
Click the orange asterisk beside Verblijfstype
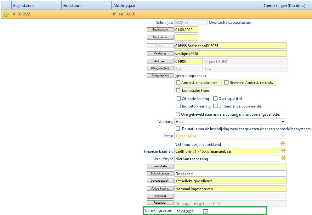tap(284, 158)
